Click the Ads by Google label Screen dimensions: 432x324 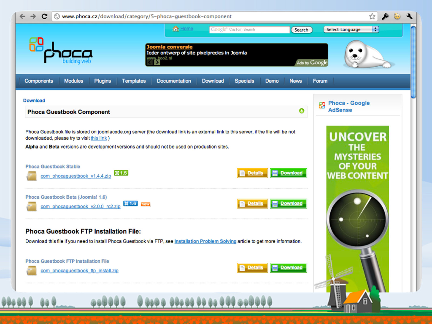click(x=312, y=63)
